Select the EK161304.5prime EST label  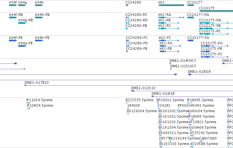173,128
